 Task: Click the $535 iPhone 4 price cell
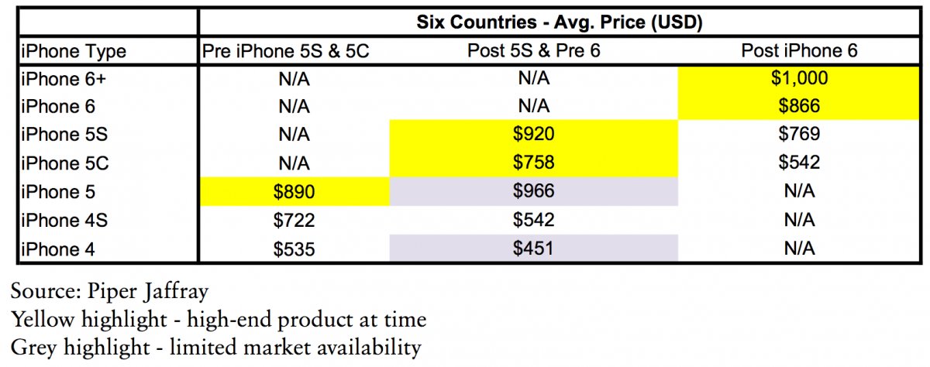tap(294, 249)
